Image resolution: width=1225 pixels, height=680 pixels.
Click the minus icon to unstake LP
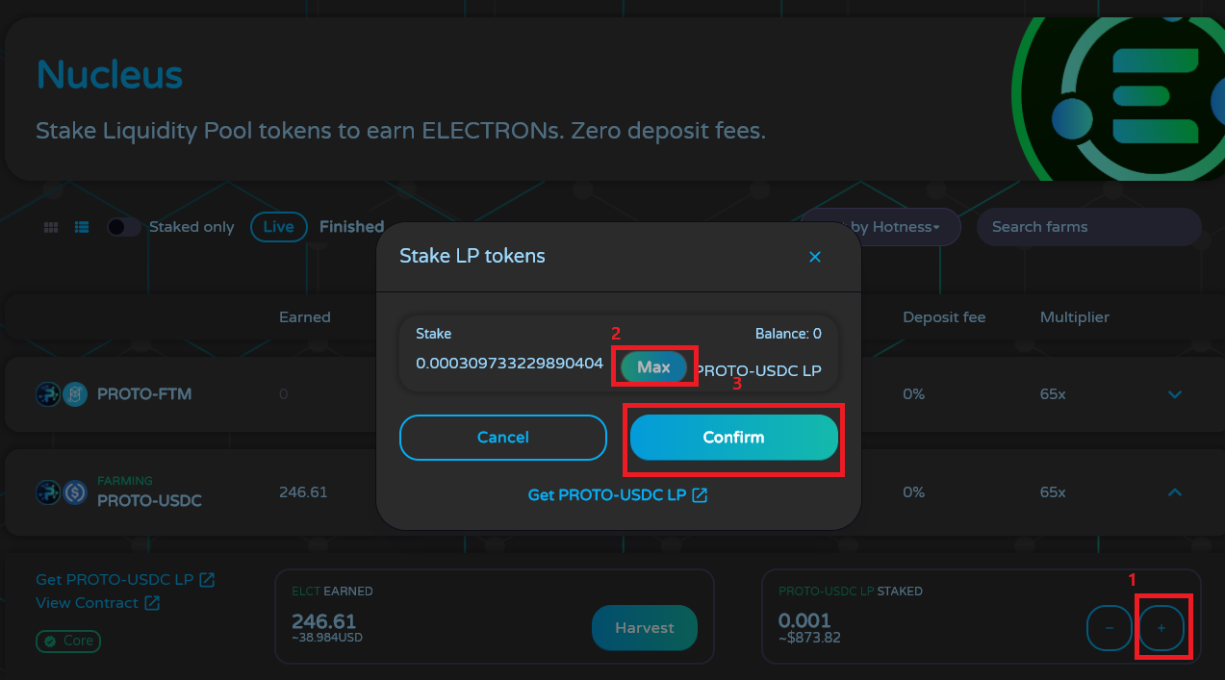[x=1110, y=628]
